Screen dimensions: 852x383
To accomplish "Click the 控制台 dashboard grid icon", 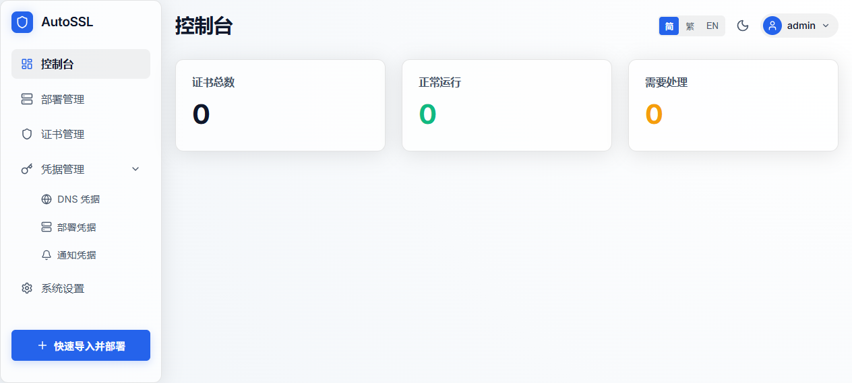I will pos(27,64).
